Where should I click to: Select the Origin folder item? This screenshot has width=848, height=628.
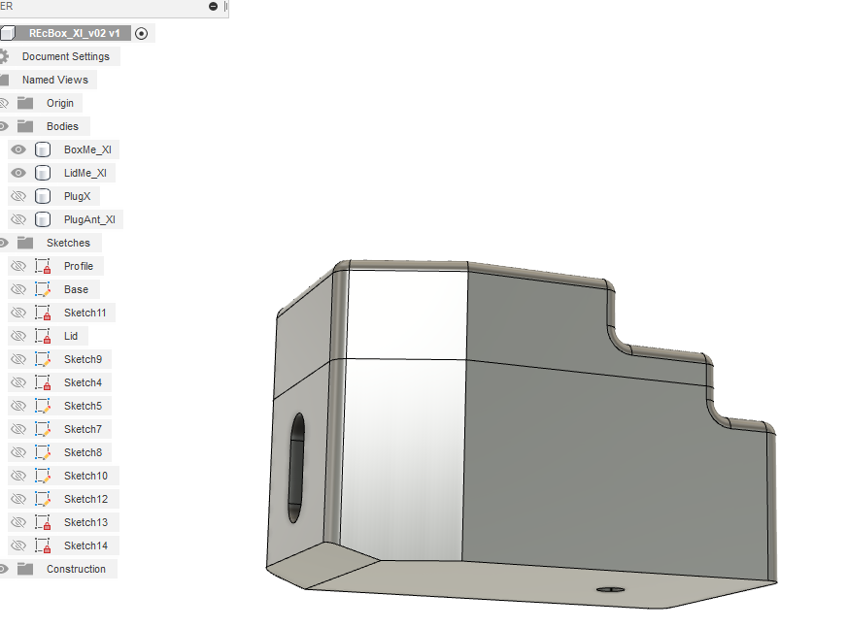[60, 103]
